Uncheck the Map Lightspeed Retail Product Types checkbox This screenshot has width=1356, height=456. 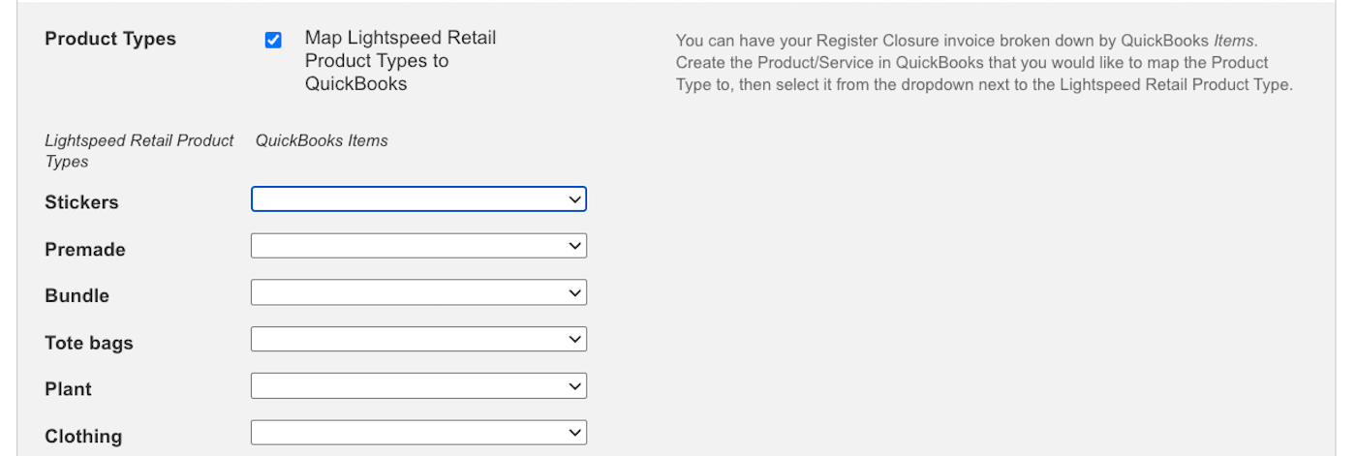273,40
